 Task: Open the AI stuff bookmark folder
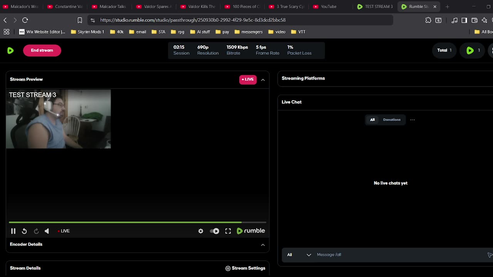[x=200, y=32]
